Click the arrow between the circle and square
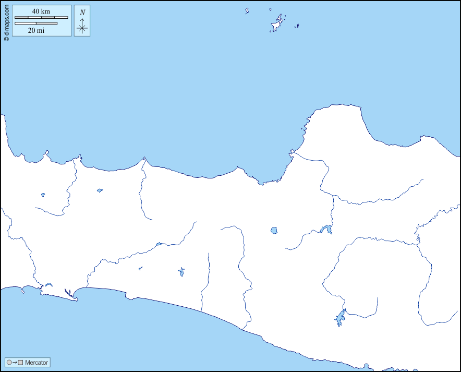The width and height of the screenshot is (461, 372). 15,362
